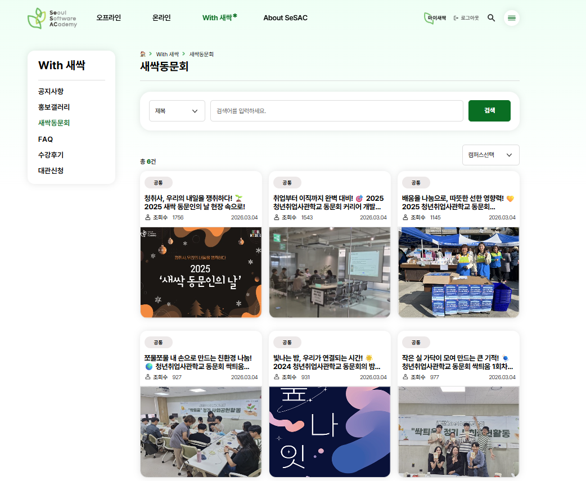Viewport: 586px width, 481px height.
Task: Click 공통 tag on the 빛나는 밤 card
Action: point(287,343)
